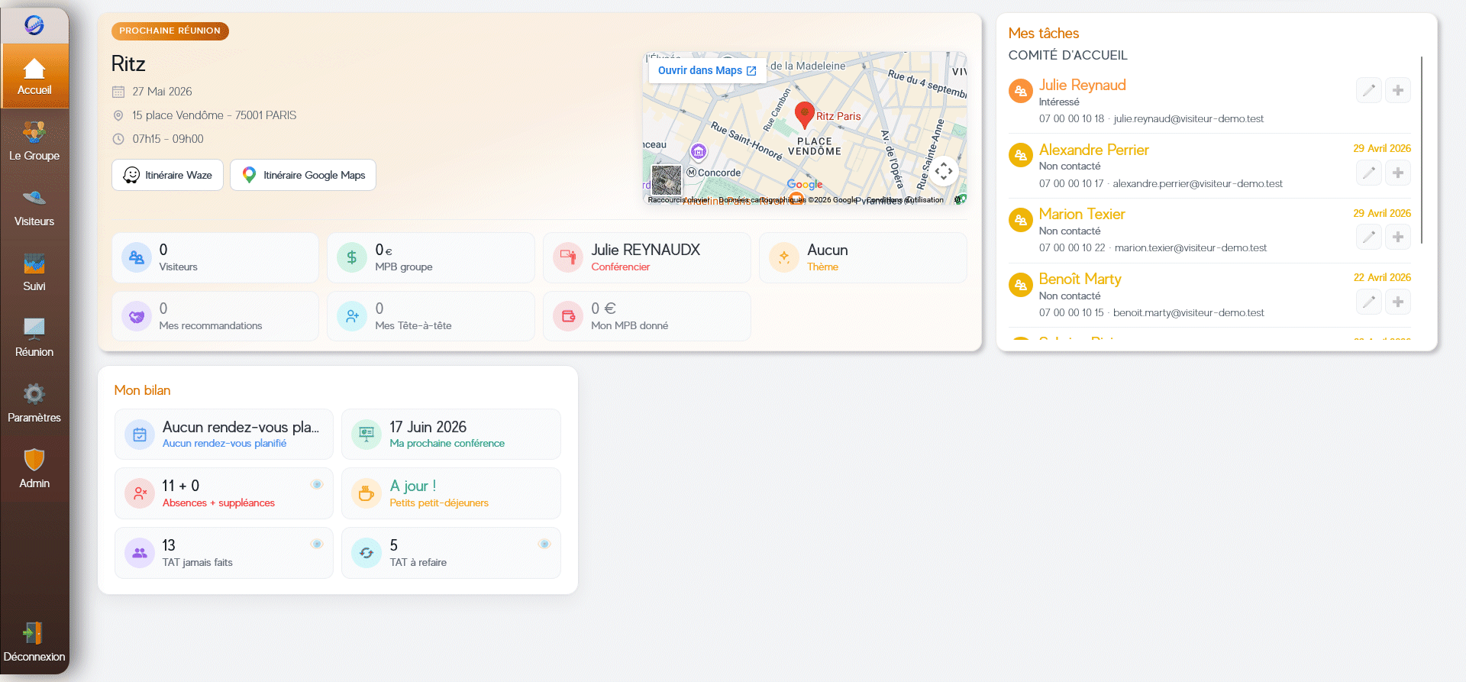
Task: Open the Accueil home page
Action: click(34, 76)
